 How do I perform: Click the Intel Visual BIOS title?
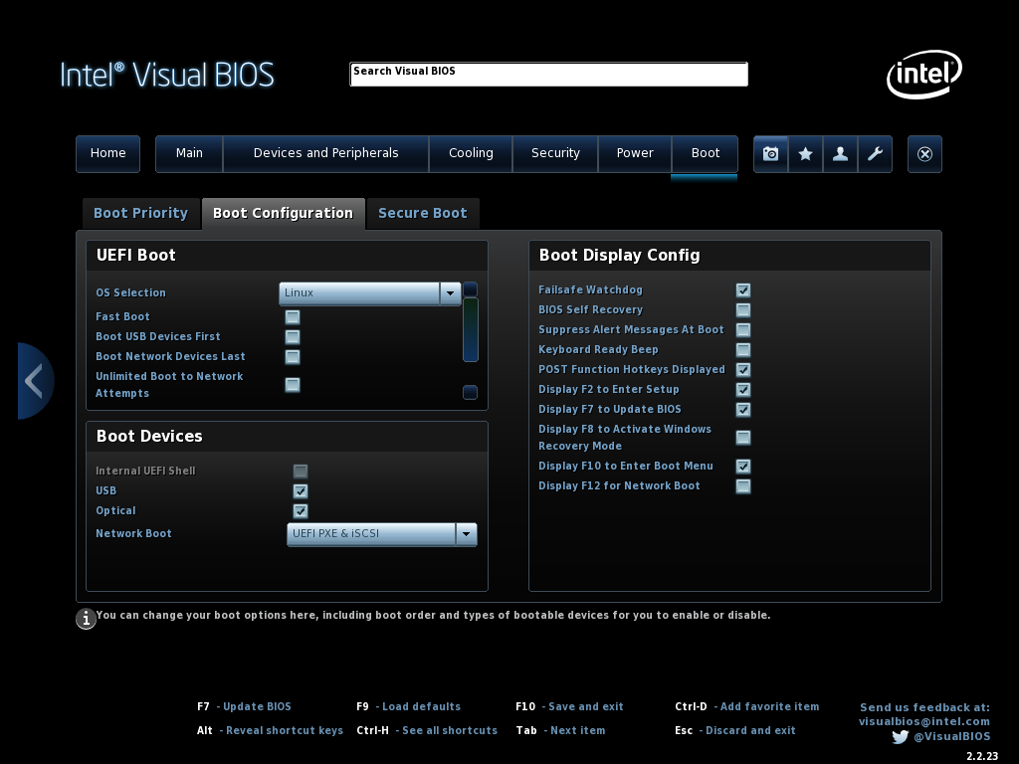(x=167, y=75)
